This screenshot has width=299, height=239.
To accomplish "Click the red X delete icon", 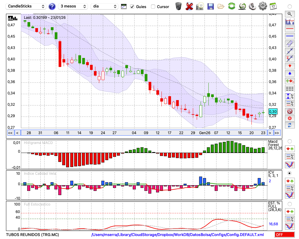I will coord(189,6).
